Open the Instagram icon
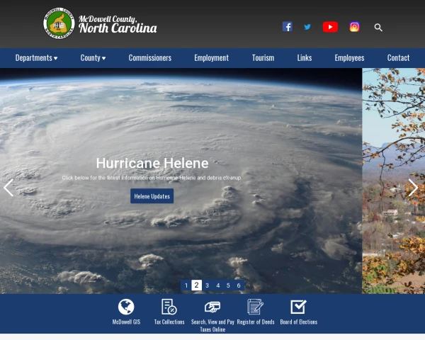 (x=354, y=27)
